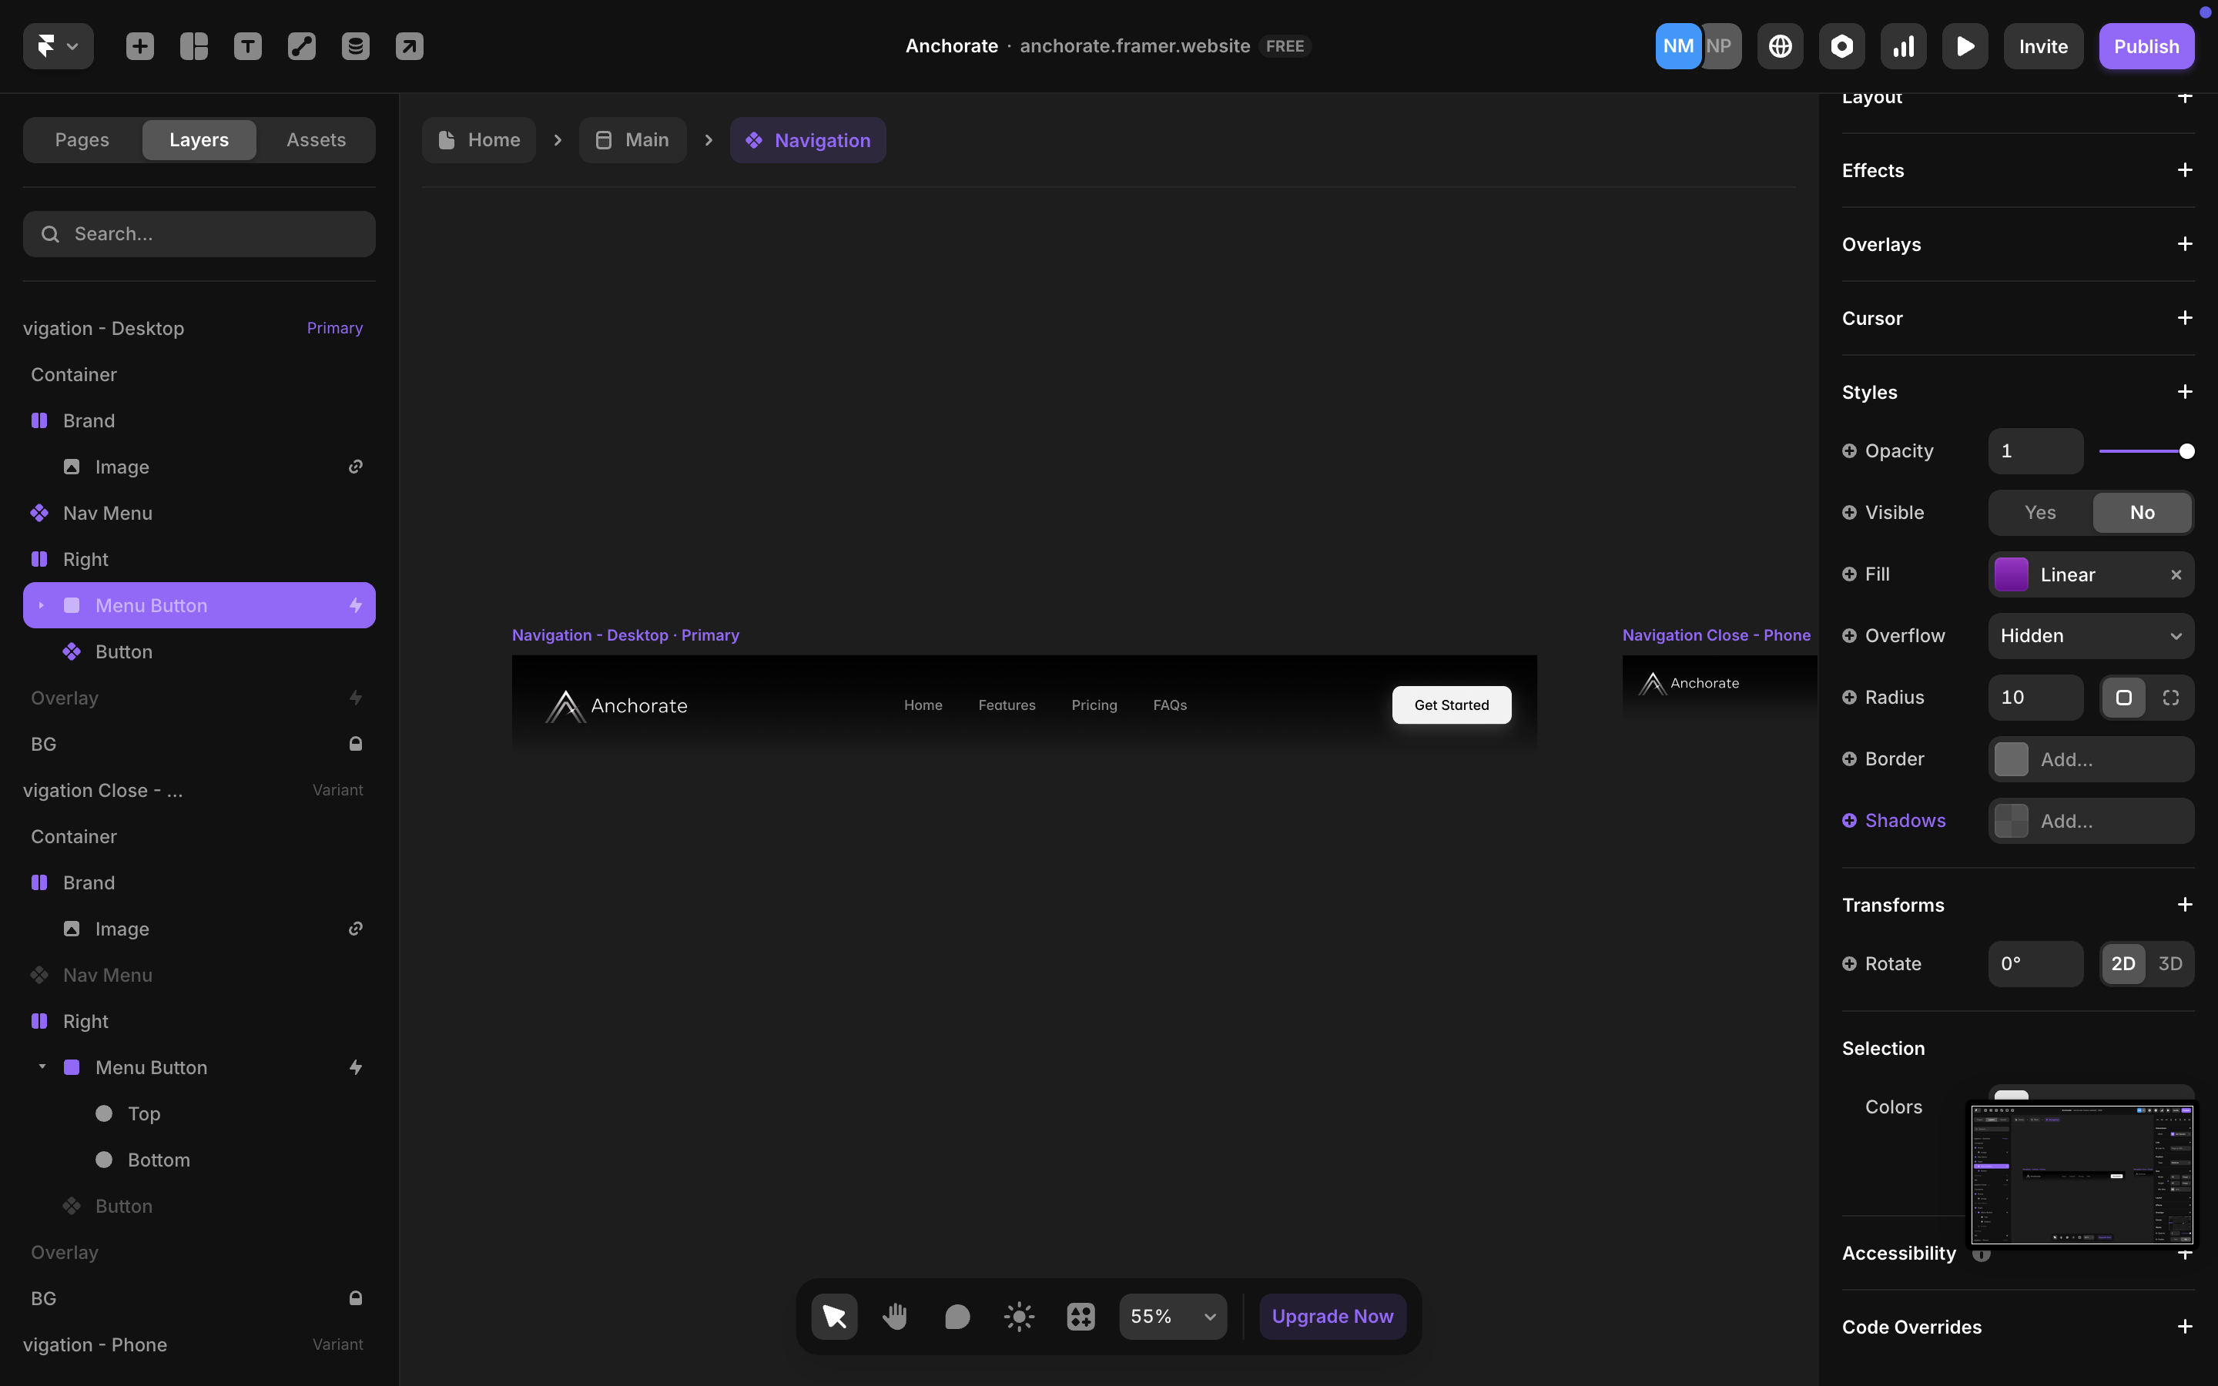Image resolution: width=2218 pixels, height=1386 pixels.
Task: Toggle the sun light/dark canvas icon
Action: click(x=1018, y=1317)
